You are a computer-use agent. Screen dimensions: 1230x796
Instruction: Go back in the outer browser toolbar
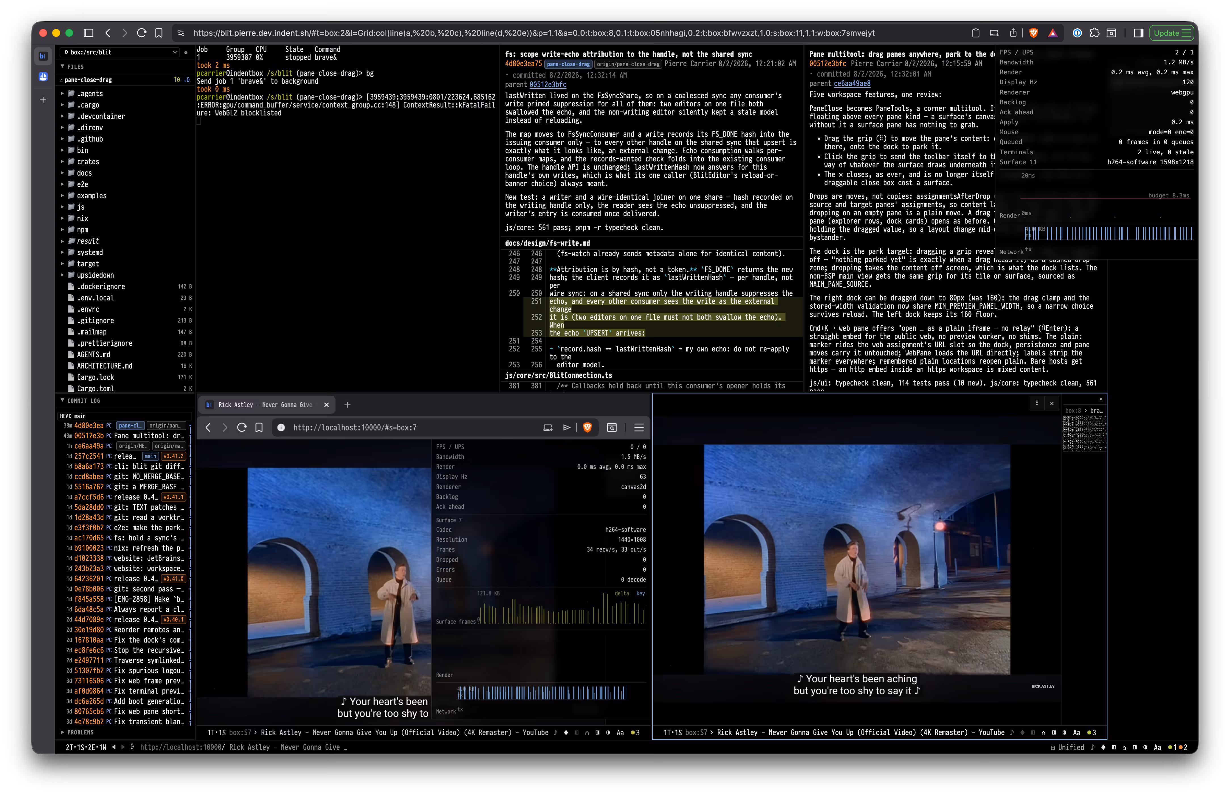[108, 33]
